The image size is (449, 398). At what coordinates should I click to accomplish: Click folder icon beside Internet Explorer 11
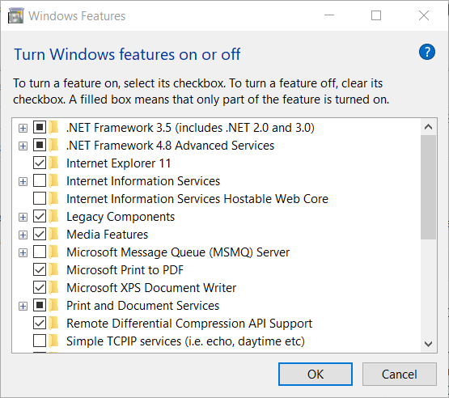point(53,163)
